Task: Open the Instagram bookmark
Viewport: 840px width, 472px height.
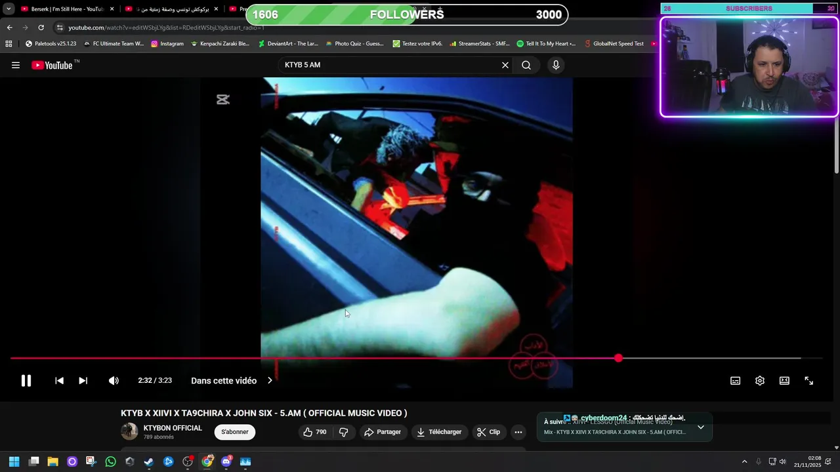Action: (x=167, y=44)
